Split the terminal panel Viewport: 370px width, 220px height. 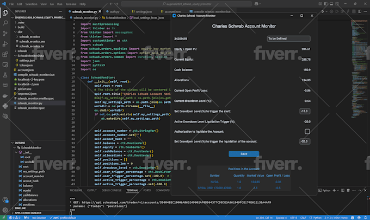click(343, 190)
